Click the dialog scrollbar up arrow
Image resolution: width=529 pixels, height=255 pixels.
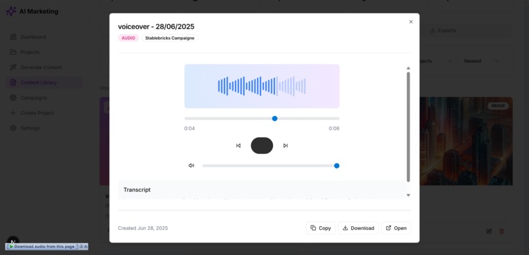pos(408,68)
